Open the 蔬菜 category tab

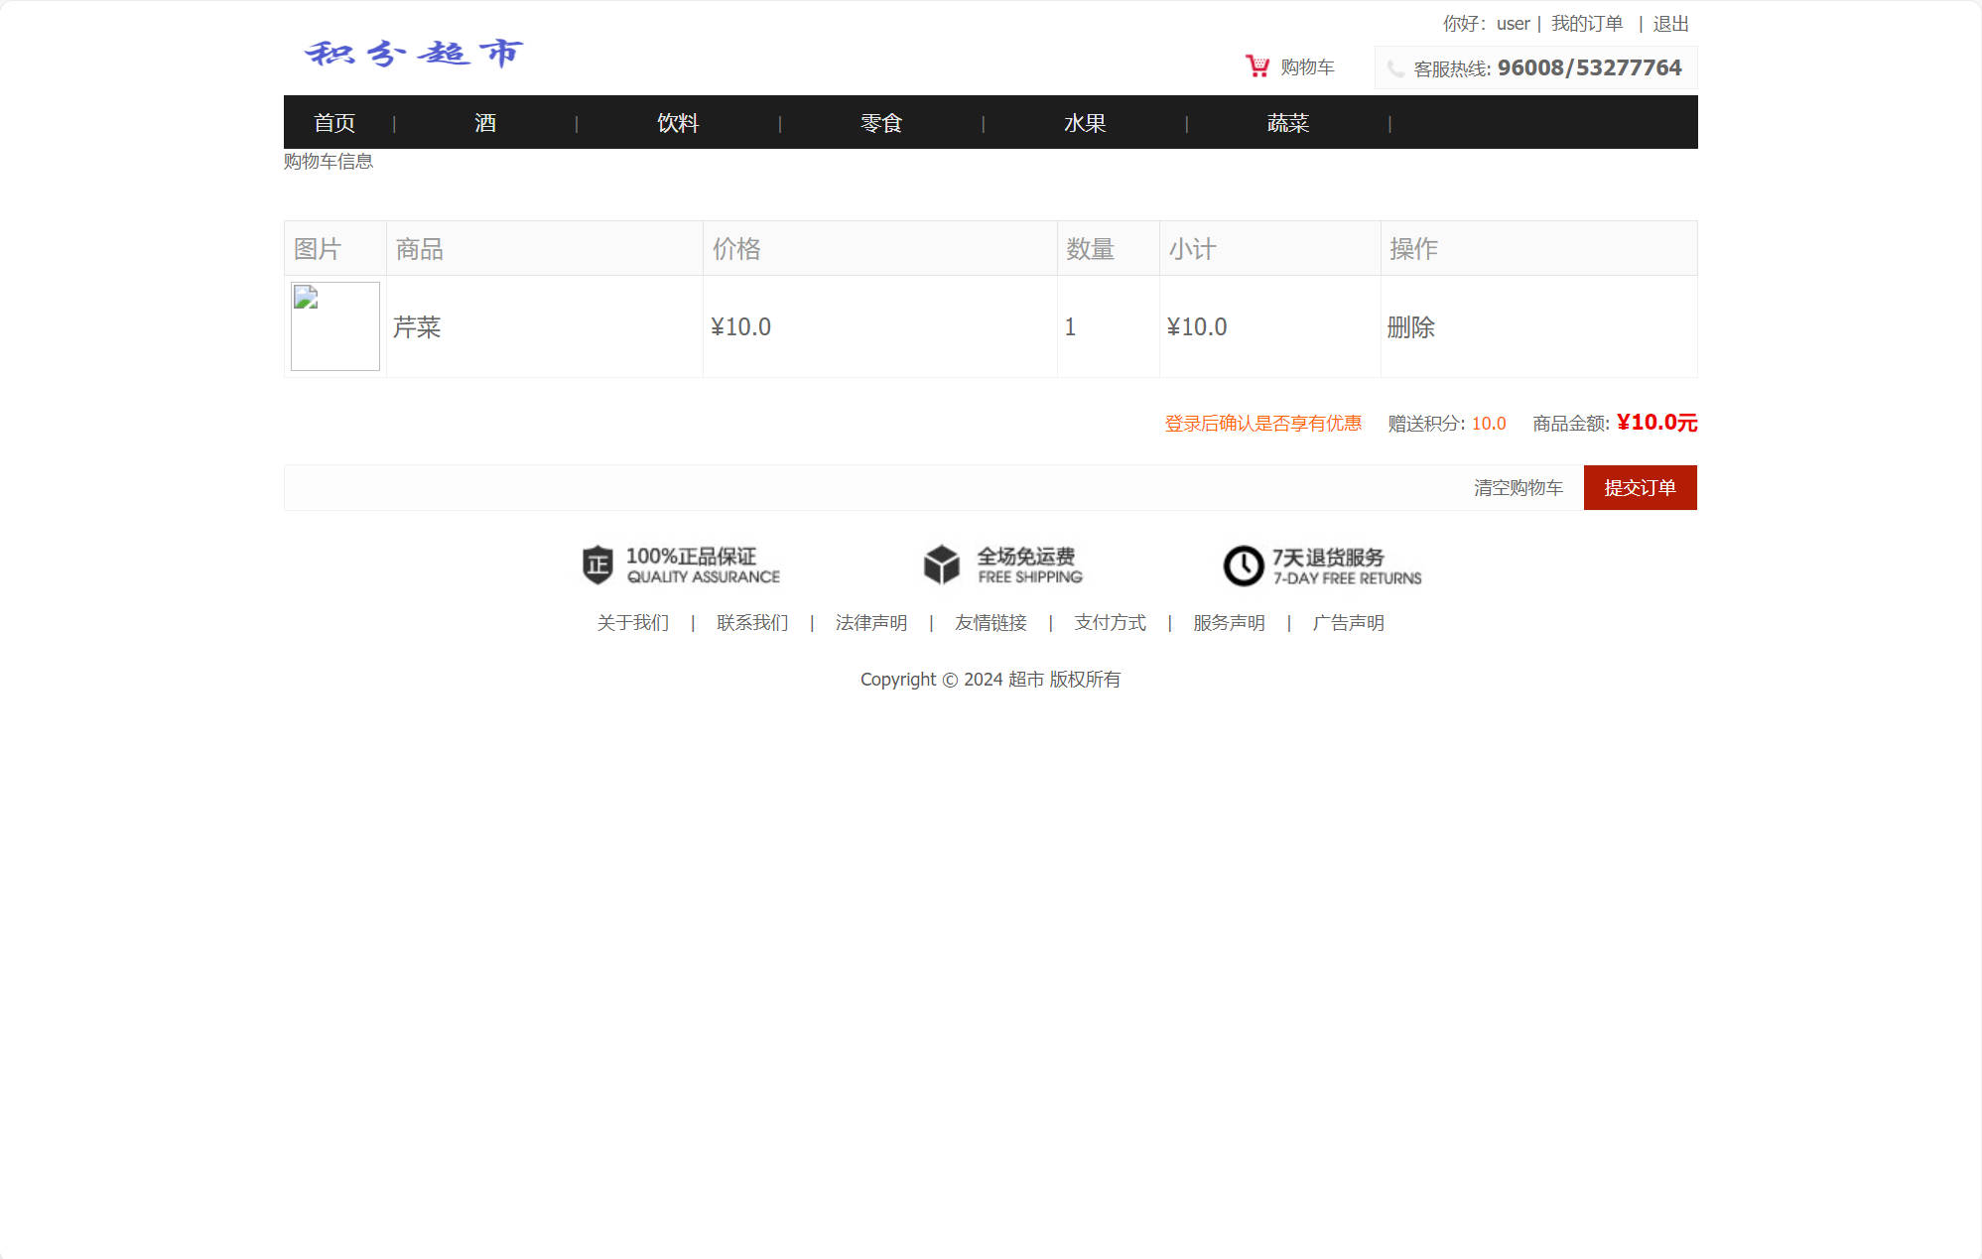(1289, 122)
